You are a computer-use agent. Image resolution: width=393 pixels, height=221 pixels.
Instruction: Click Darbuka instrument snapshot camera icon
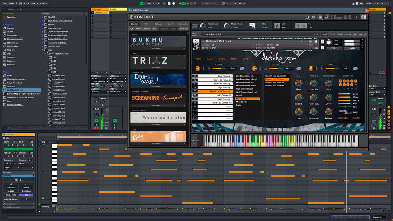[x=310, y=41]
